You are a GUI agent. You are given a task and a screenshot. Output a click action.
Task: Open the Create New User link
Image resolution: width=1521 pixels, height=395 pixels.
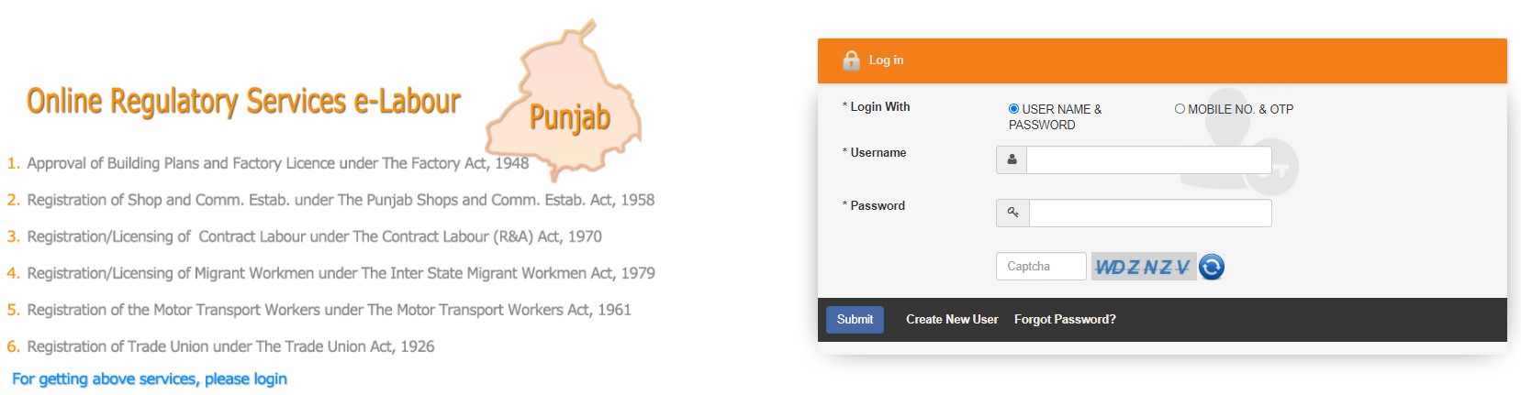point(952,320)
